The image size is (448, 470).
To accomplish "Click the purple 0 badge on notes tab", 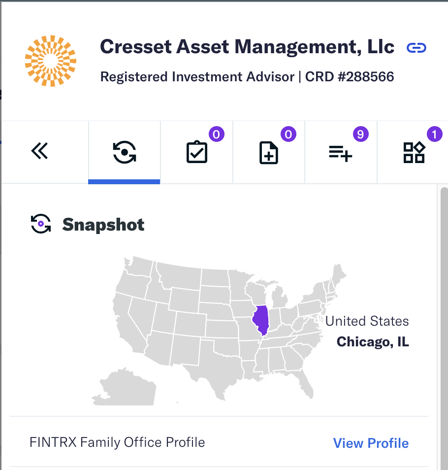I will click(x=288, y=134).
